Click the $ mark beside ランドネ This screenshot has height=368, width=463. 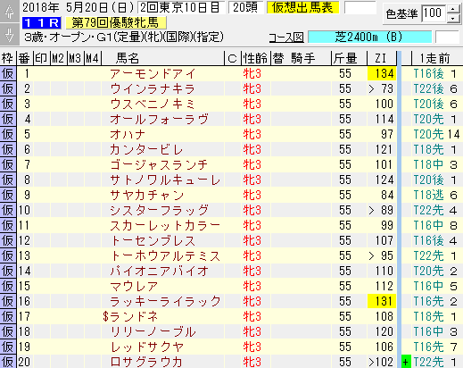pos(105,316)
